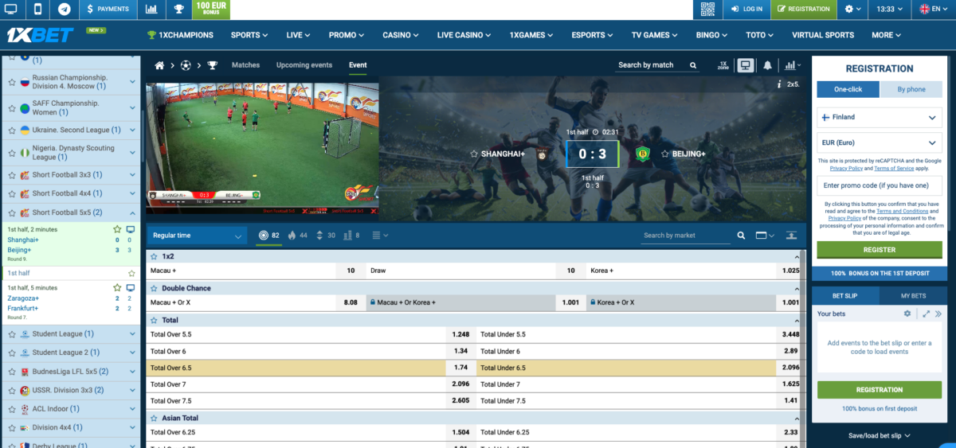
Task: Open the match statistics chart icon dropdown
Action: coord(792,65)
